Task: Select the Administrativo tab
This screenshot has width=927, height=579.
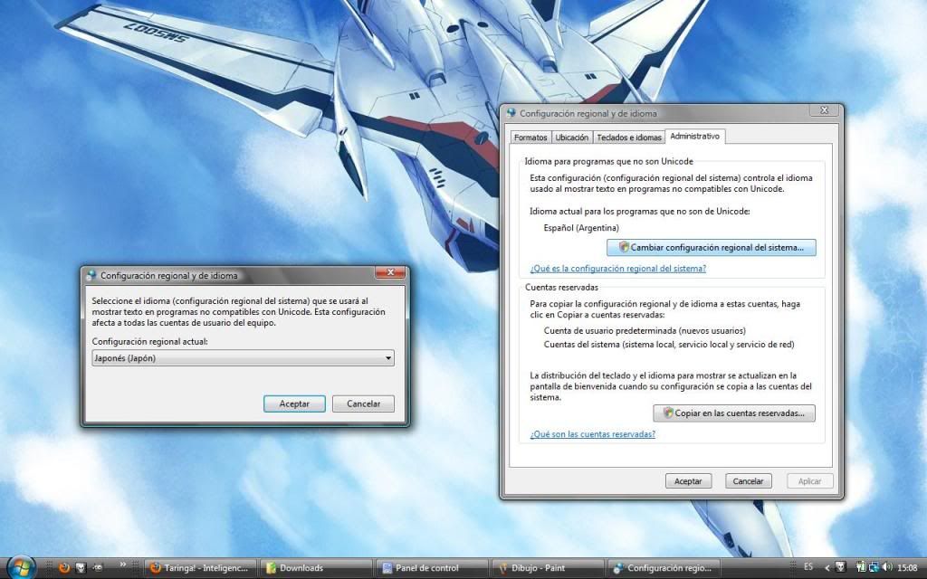Action: point(694,136)
